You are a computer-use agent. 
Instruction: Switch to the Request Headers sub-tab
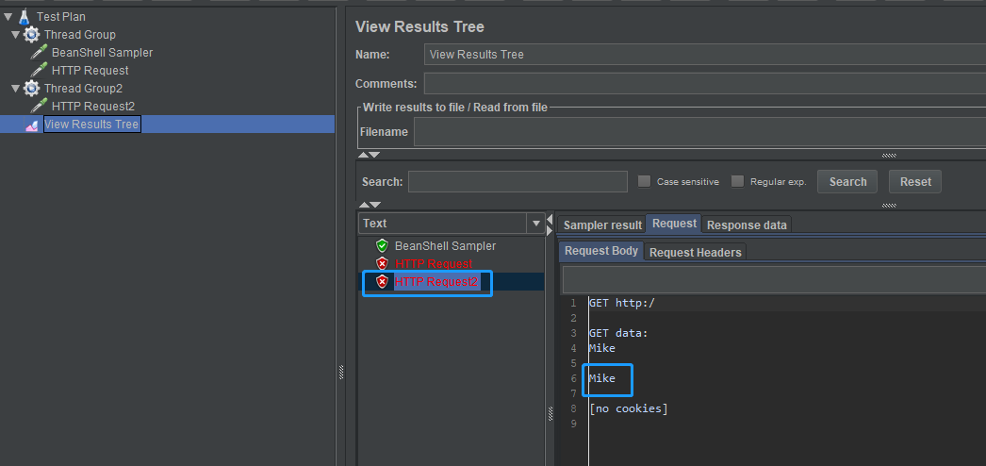tap(695, 252)
